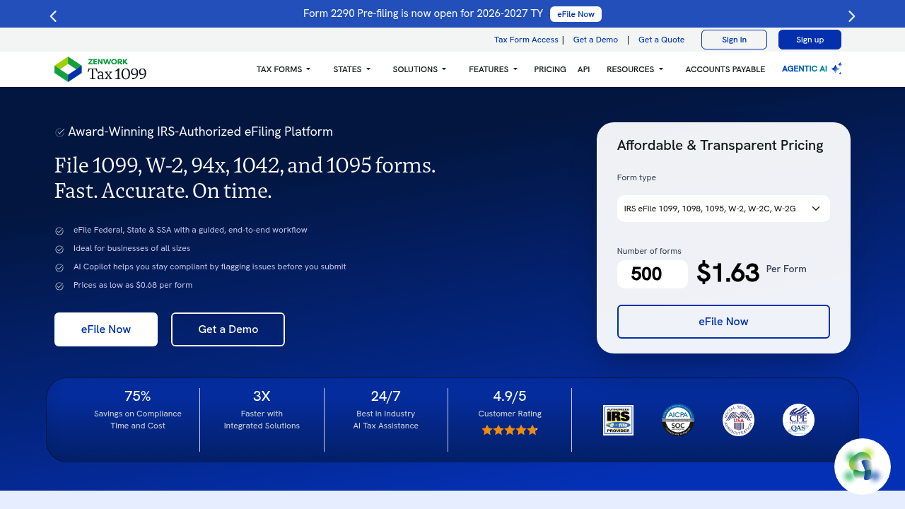Open the chat assistant bubble

tap(863, 467)
